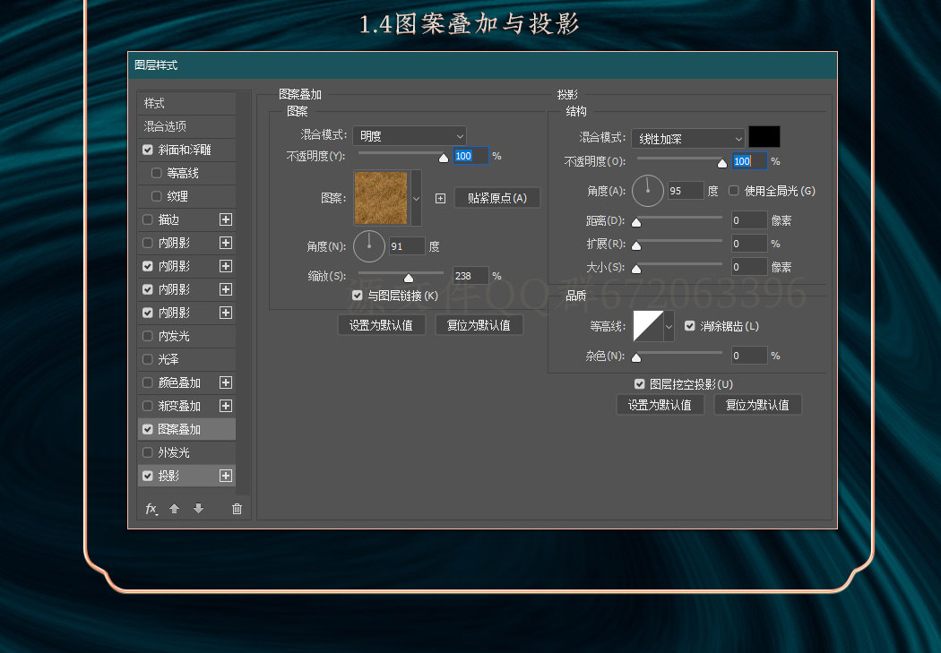Click the plus icon beside 投影

[226, 476]
